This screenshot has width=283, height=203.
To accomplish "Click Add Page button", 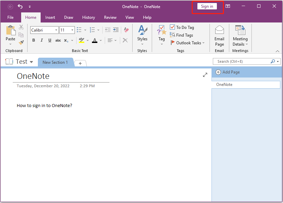I will [228, 72].
